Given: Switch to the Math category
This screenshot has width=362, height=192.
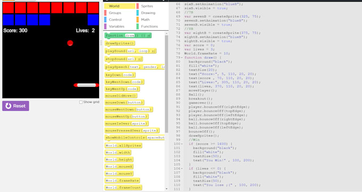Looking at the screenshot, I should (145, 20).
